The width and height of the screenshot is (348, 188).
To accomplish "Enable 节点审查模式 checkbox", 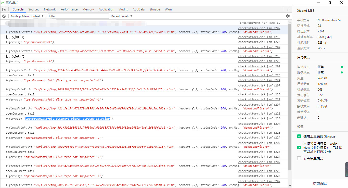I will pos(299,158).
